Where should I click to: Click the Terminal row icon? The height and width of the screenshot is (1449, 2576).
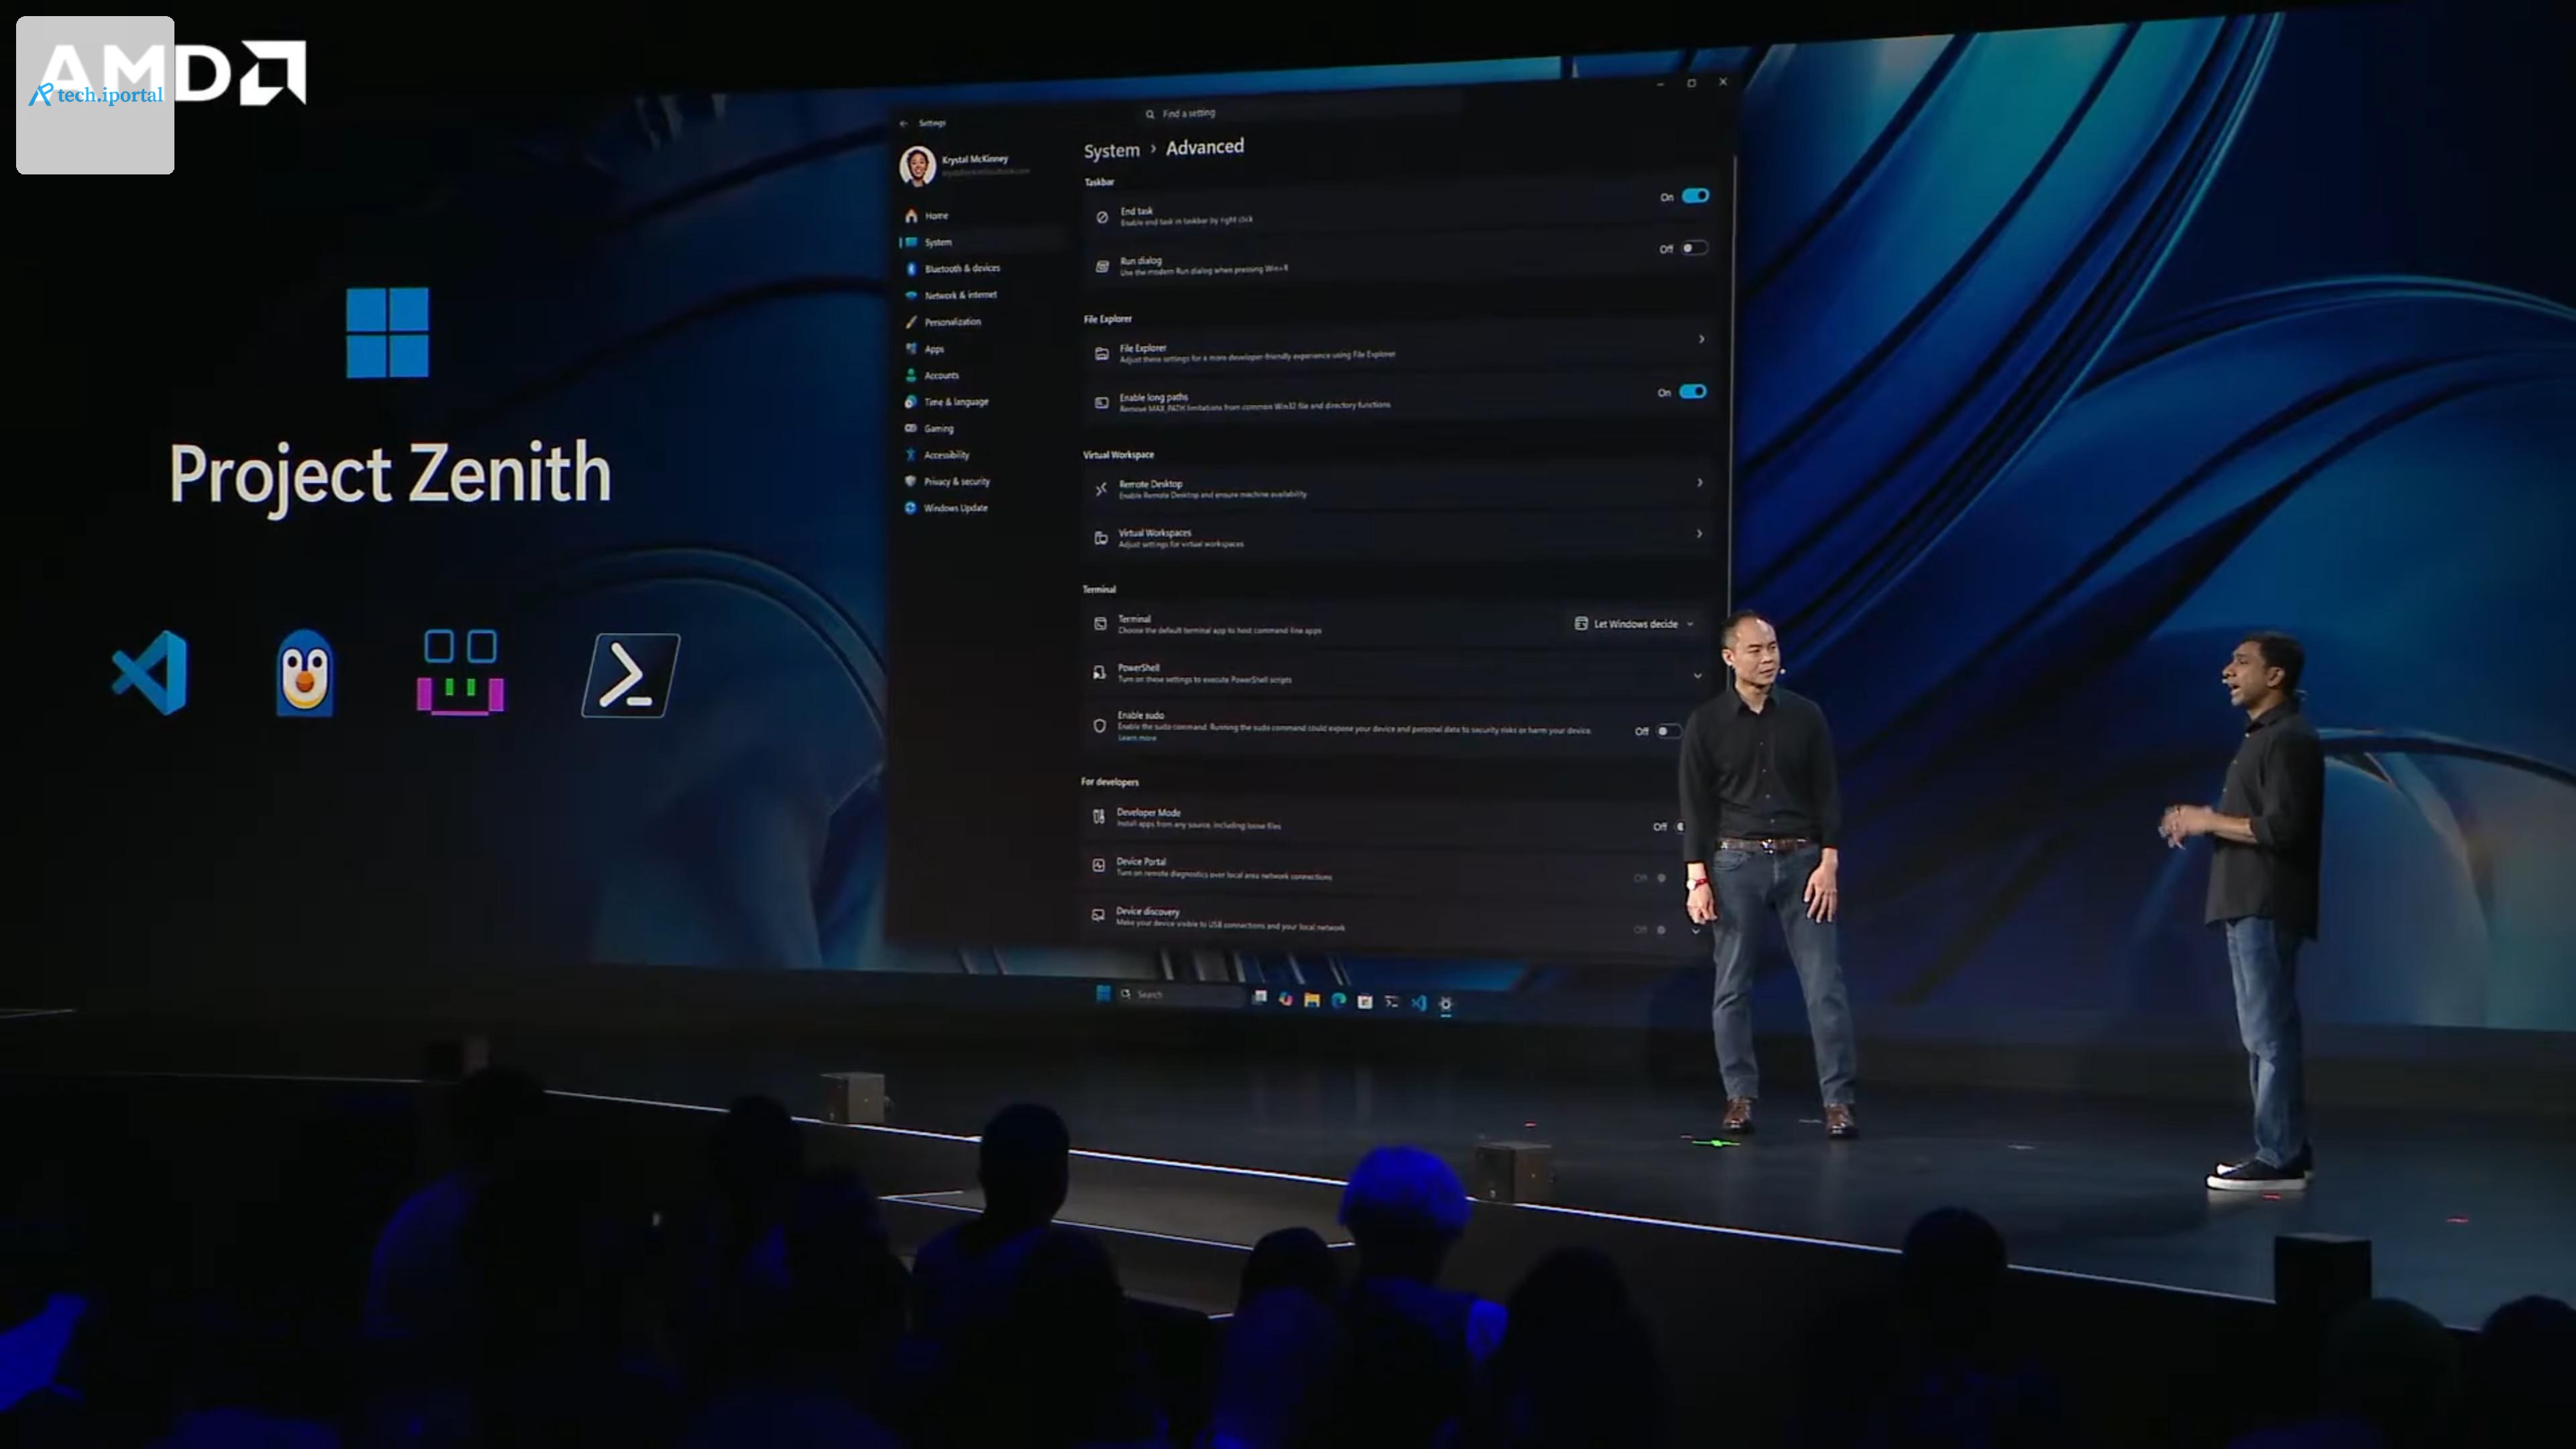coord(1100,624)
